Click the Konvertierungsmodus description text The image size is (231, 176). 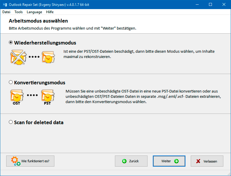pos(143,96)
